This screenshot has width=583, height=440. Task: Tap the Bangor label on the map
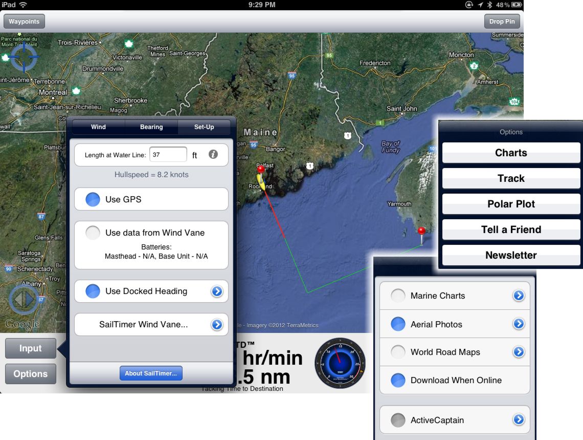(276, 149)
